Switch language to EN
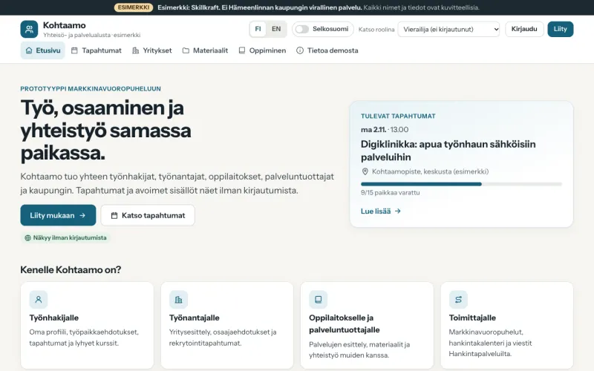This screenshot has width=594, height=371. 276,29
